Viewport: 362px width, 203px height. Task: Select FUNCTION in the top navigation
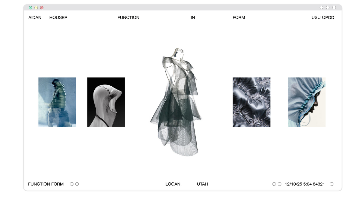[x=128, y=17]
